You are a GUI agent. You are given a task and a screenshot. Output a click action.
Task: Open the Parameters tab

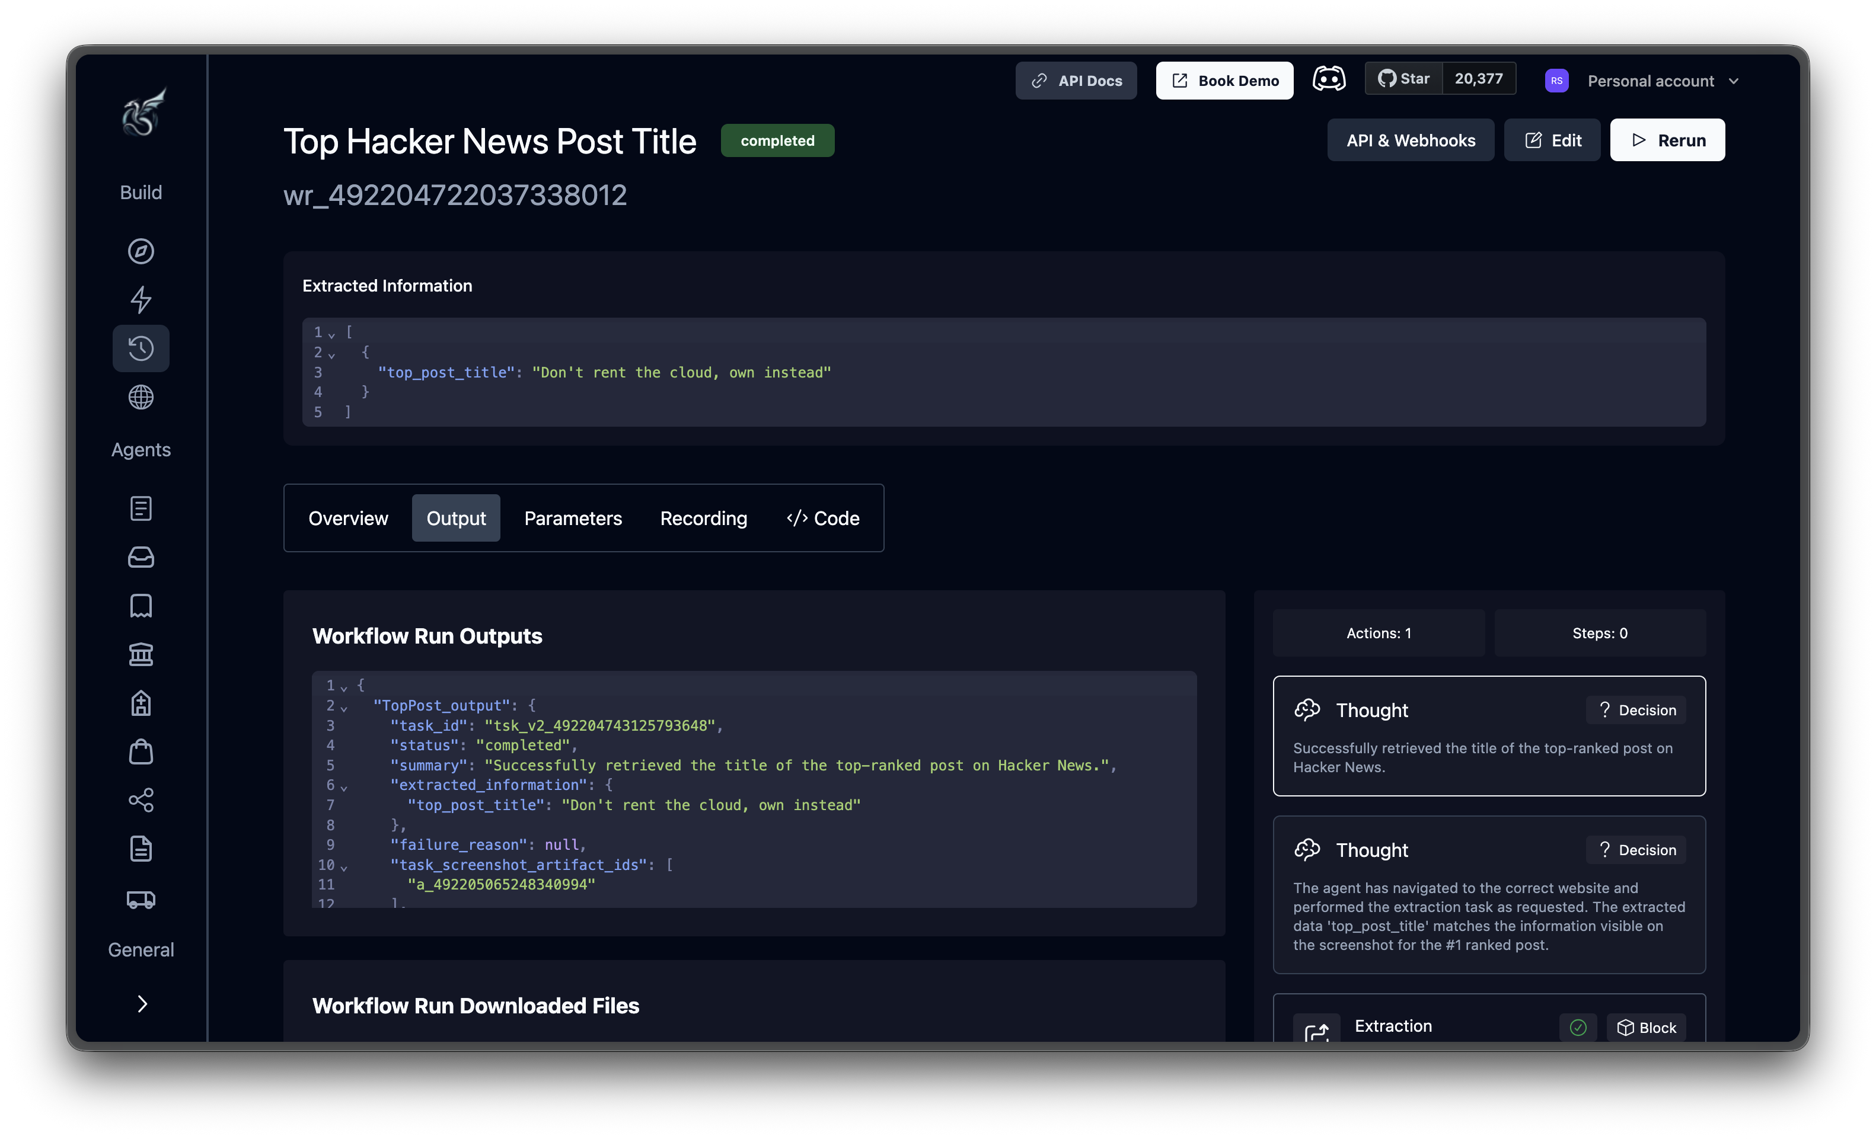[573, 518]
